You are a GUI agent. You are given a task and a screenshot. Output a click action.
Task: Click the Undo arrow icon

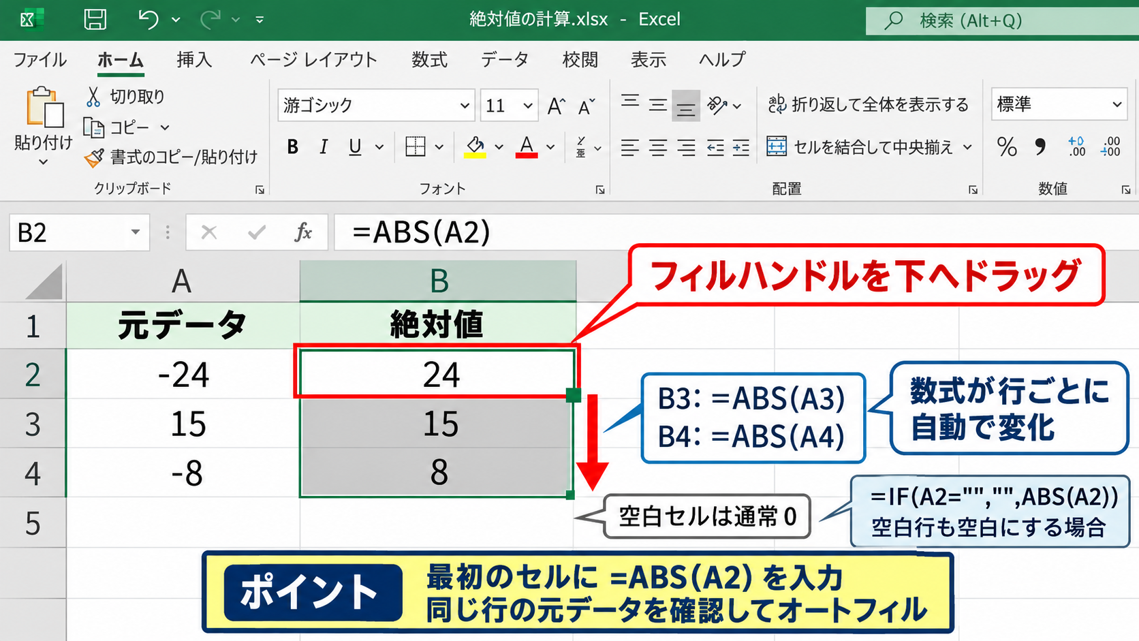coord(148,19)
